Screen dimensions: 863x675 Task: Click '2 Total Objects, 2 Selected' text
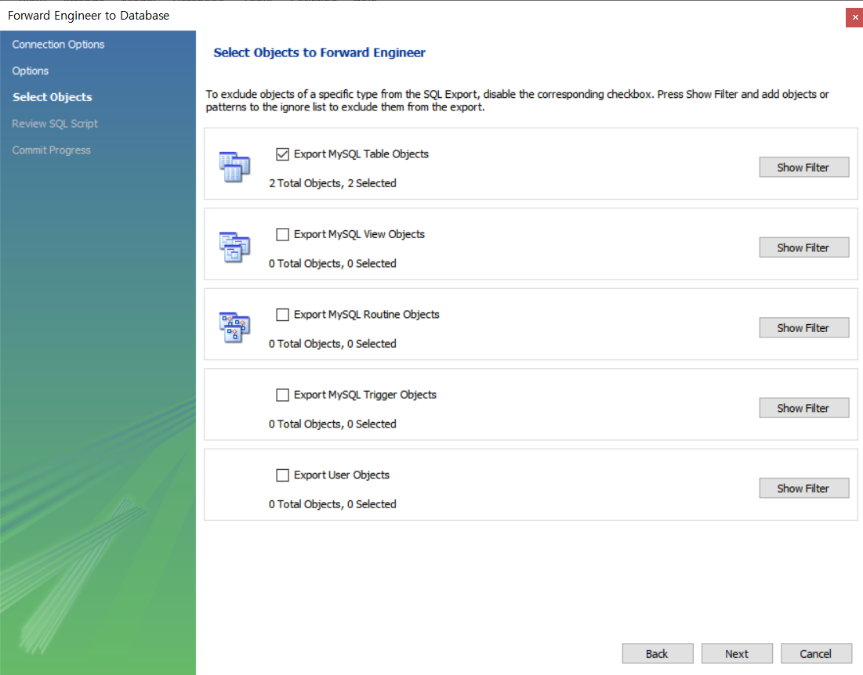tap(332, 183)
